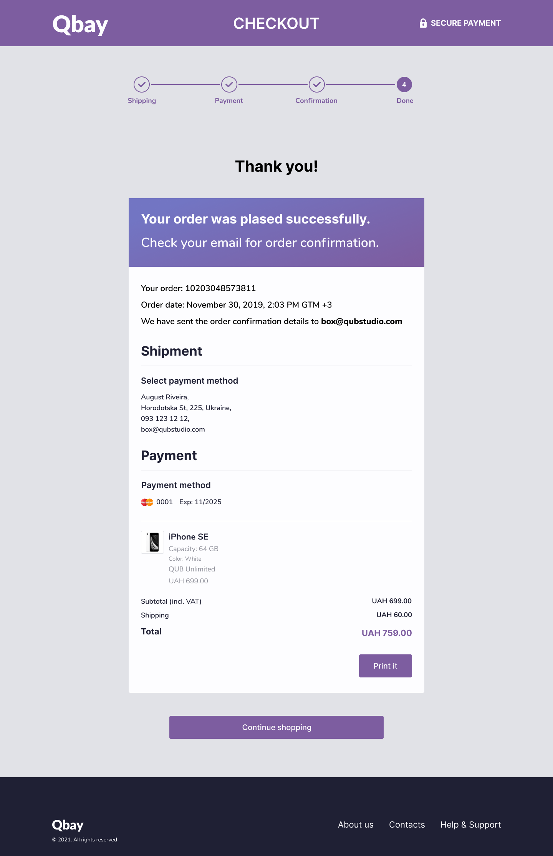
Task: Click the Shipping step label
Action: (x=142, y=101)
